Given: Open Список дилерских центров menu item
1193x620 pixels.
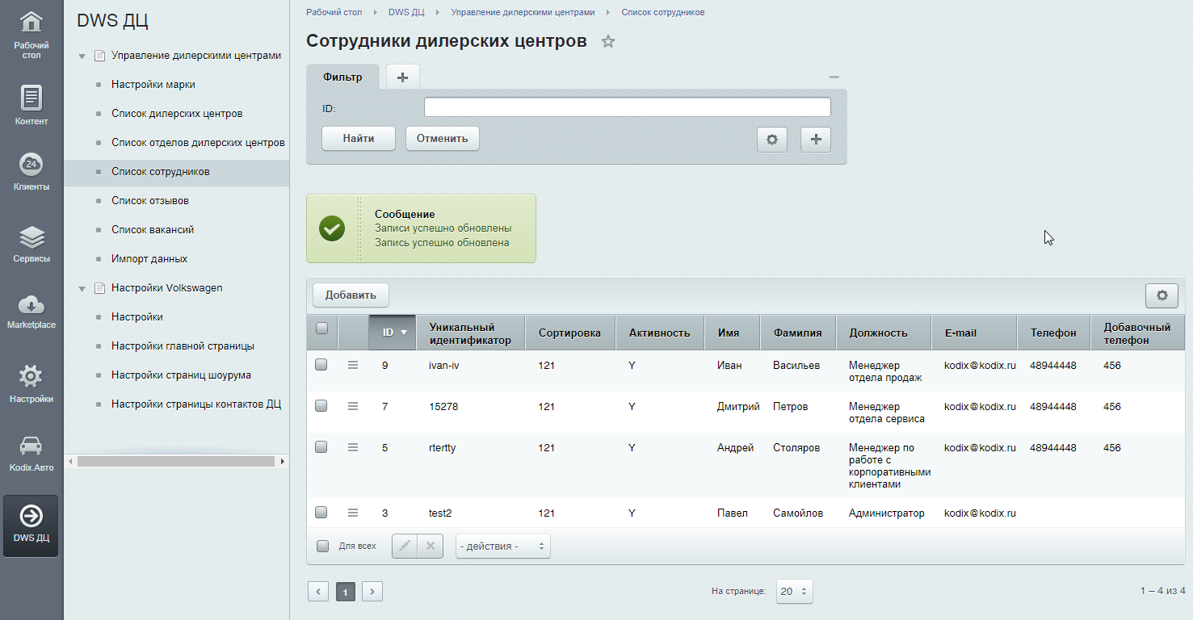Looking at the screenshot, I should point(177,114).
